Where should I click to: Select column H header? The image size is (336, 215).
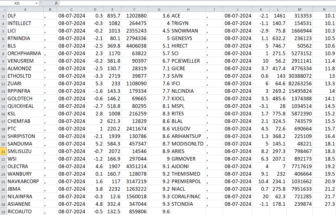188,10
